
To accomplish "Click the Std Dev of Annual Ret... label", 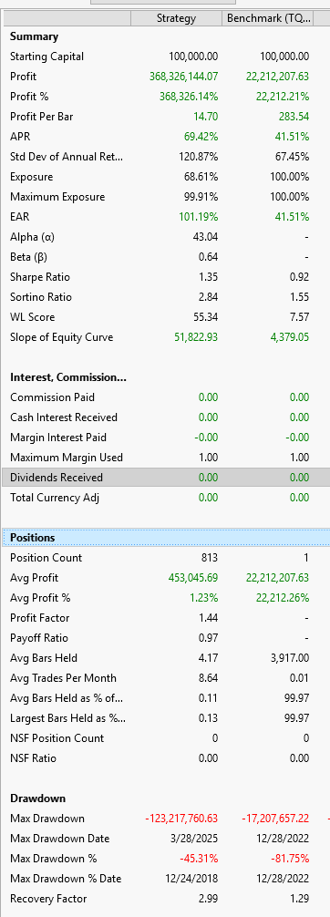I will (67, 157).
